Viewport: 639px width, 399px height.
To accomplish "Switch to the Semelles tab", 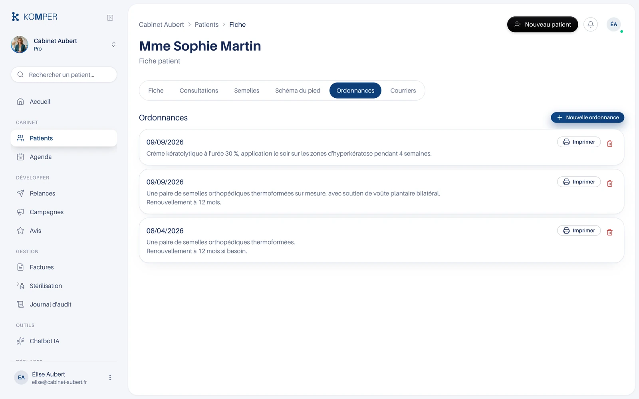I will 246,91.
